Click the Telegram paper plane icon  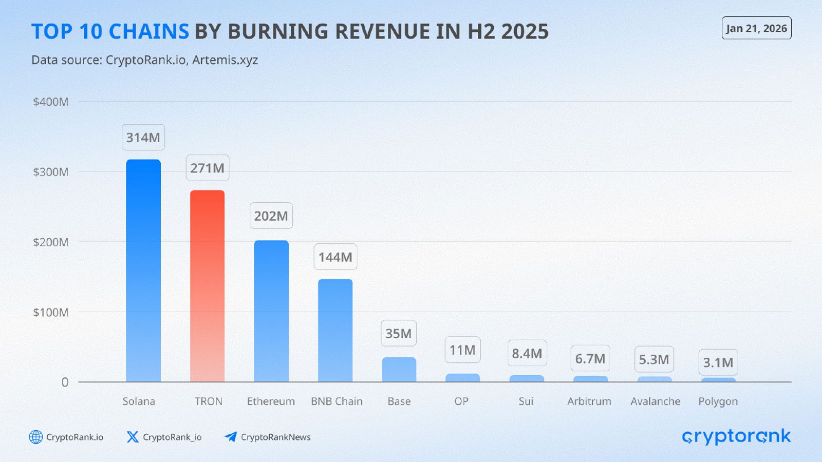231,437
